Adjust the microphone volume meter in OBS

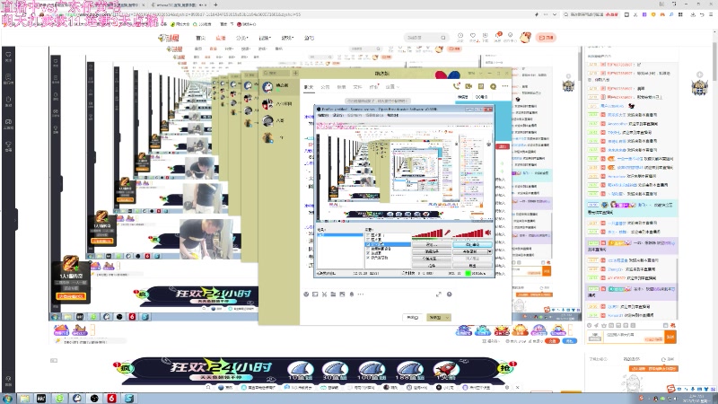click(427, 233)
